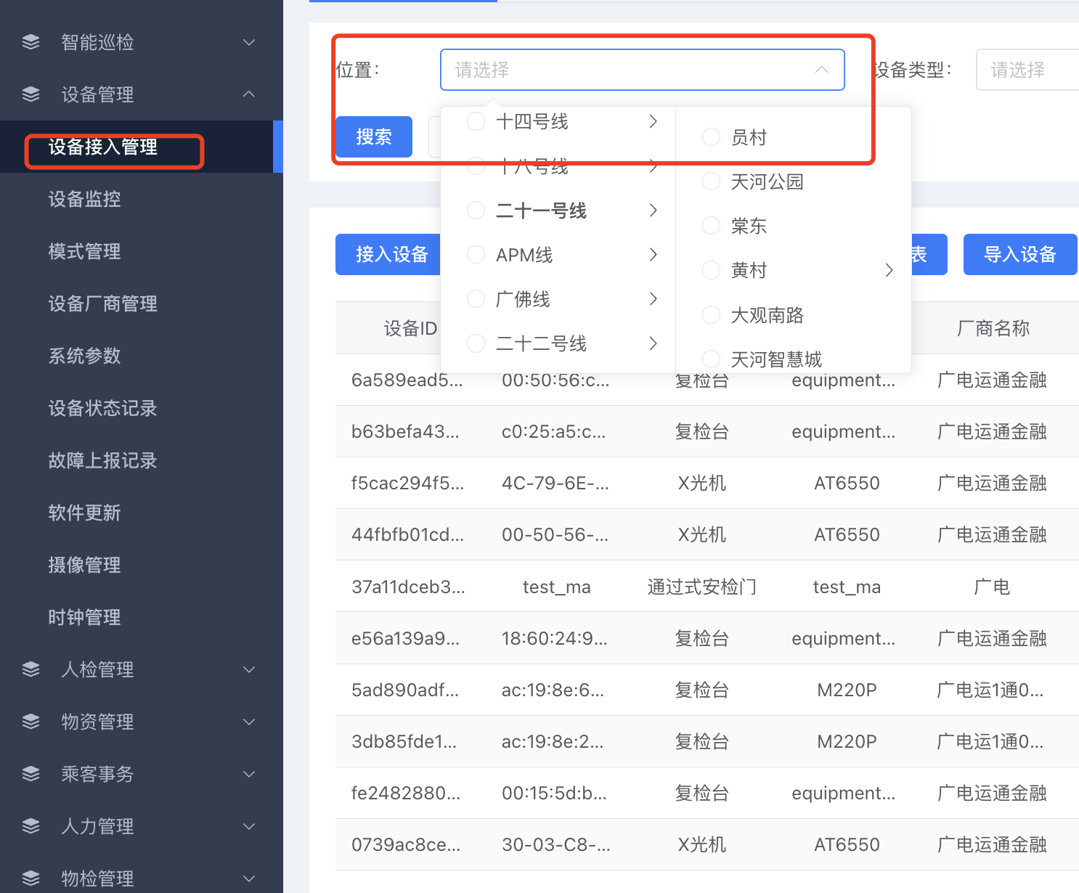Select the APM线 radio button

point(476,255)
